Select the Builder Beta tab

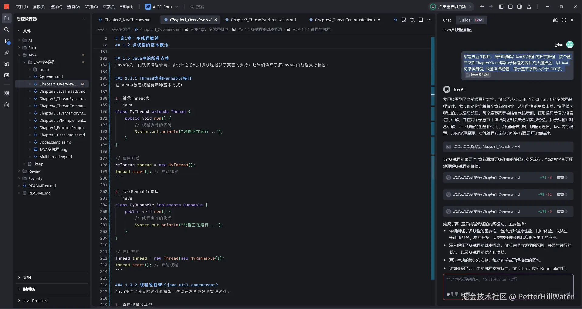[471, 20]
